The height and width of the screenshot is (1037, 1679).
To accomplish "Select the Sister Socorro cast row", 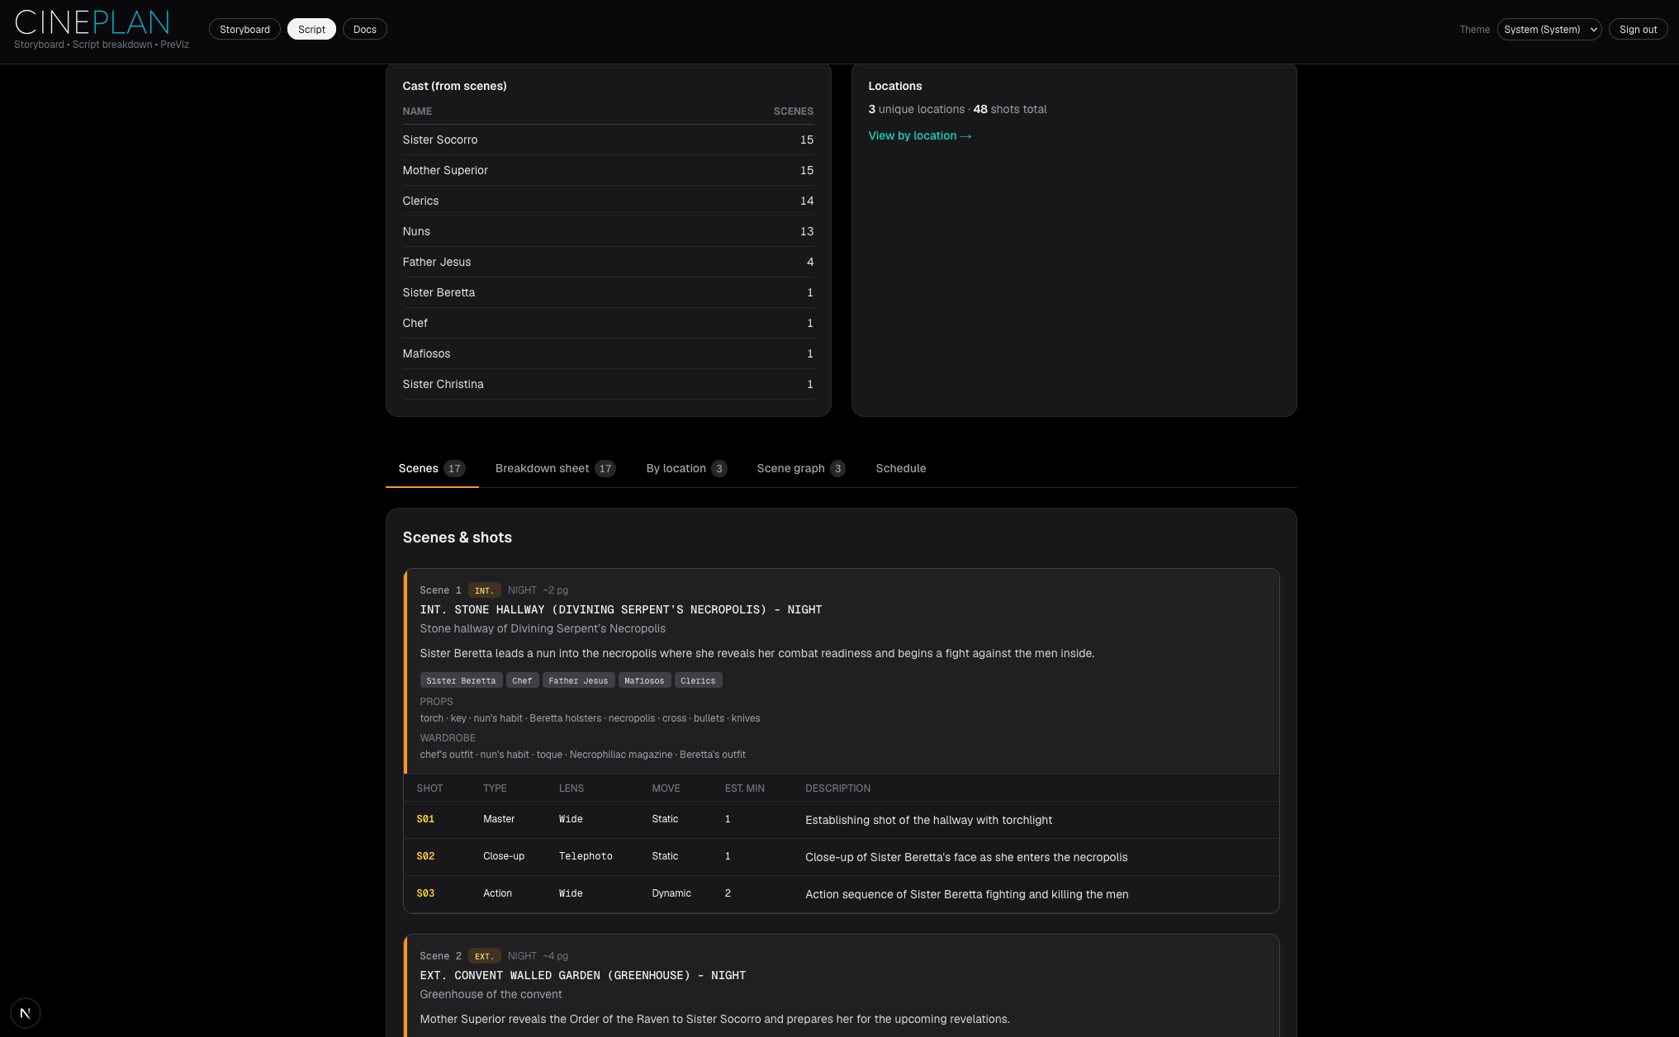I will pyautogui.click(x=608, y=140).
